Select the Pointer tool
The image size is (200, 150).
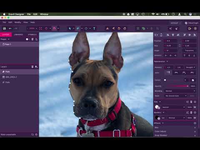tap(70, 28)
